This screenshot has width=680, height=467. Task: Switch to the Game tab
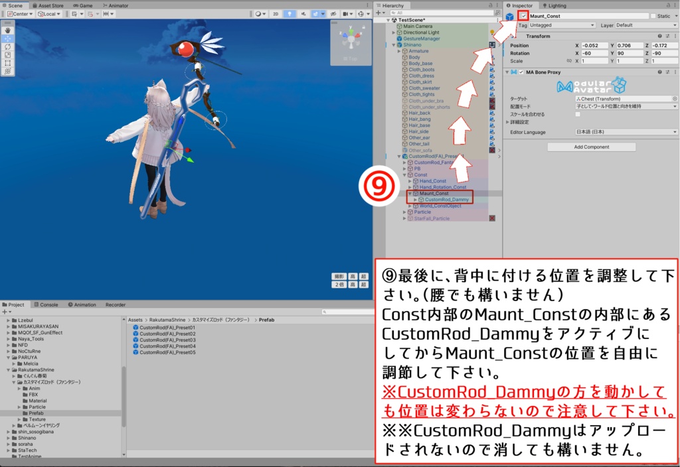[82, 5]
